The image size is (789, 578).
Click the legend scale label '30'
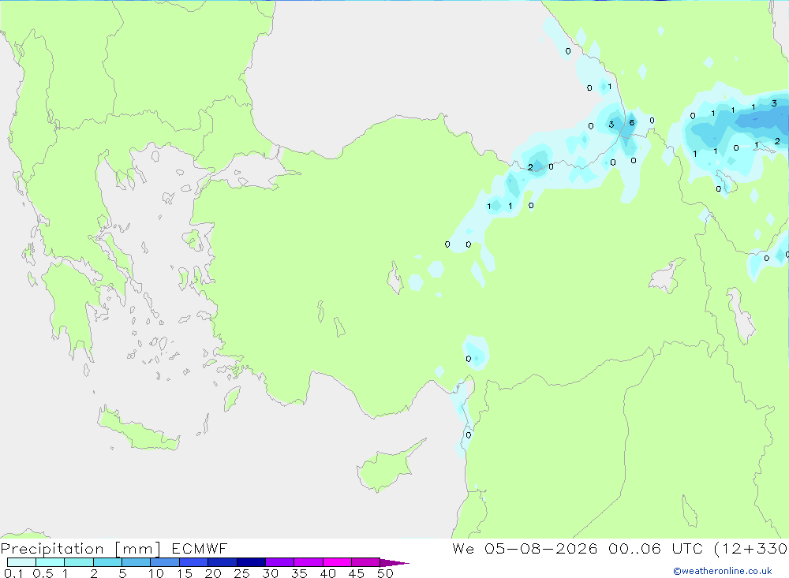tap(271, 573)
